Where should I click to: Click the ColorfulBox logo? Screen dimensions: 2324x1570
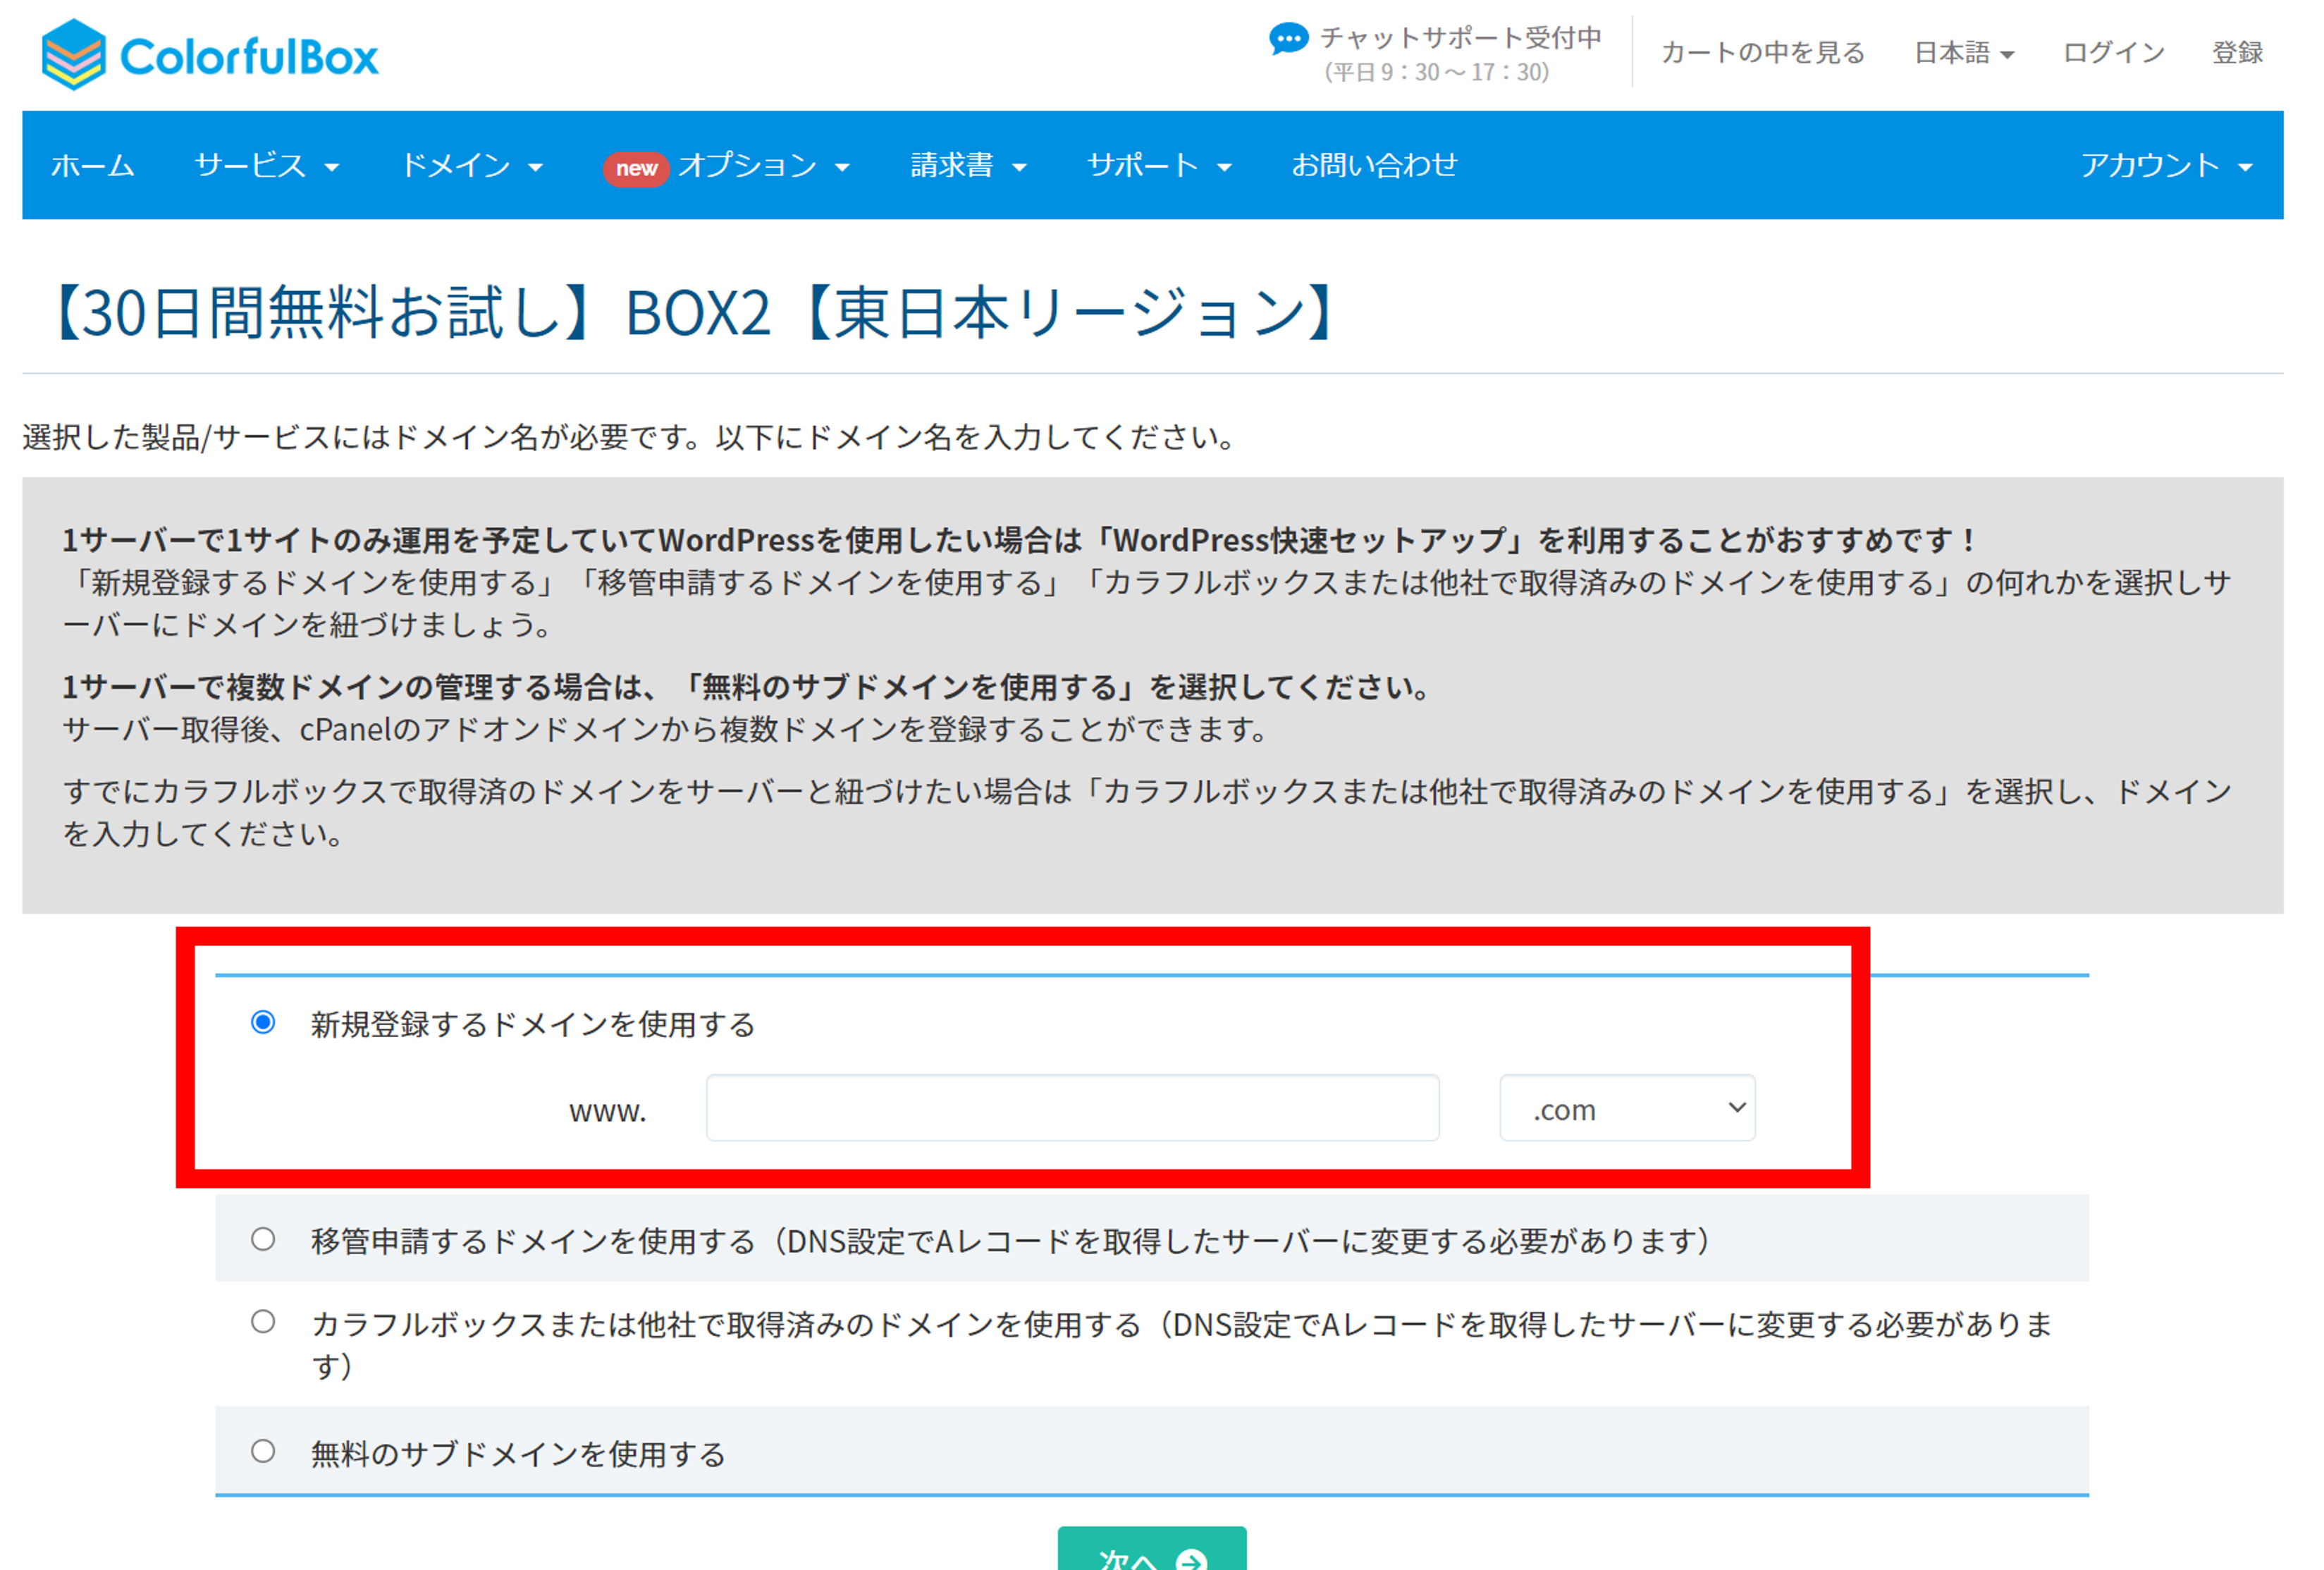(210, 55)
